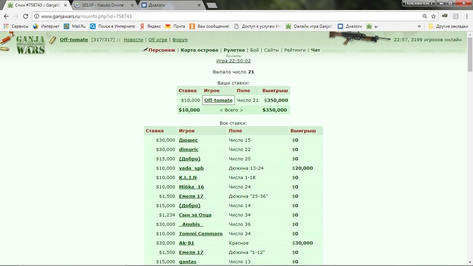Open the Персонаж menu item

click(162, 50)
